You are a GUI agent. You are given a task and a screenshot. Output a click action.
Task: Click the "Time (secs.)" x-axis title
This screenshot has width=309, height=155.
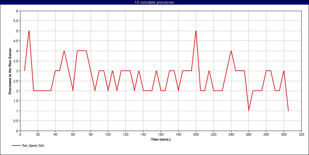tap(161, 140)
